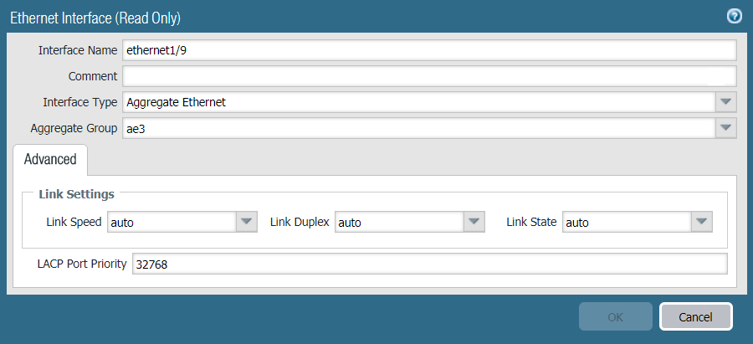Switch to the Advanced tab
This screenshot has height=344, width=753.
coord(50,159)
